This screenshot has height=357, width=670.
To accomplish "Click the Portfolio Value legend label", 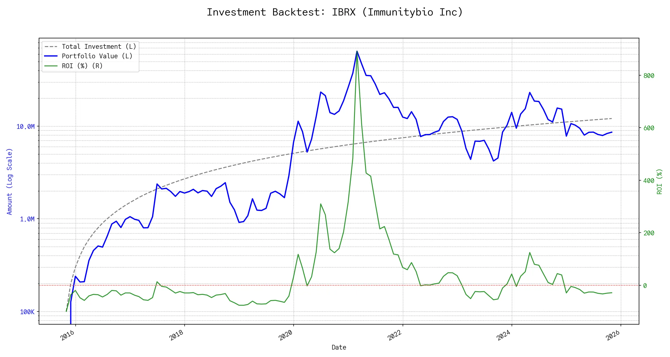I will pyautogui.click(x=97, y=56).
